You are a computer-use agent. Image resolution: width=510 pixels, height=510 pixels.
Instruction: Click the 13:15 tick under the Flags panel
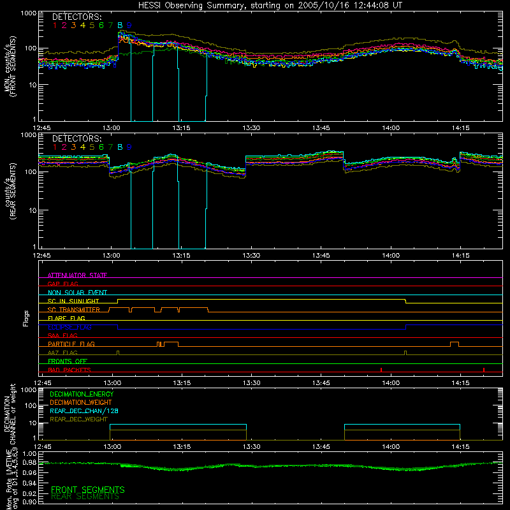click(x=182, y=383)
